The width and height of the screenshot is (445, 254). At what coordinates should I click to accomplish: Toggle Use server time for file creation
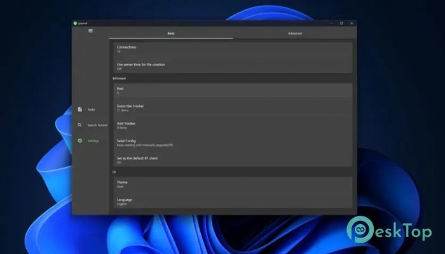(233, 66)
